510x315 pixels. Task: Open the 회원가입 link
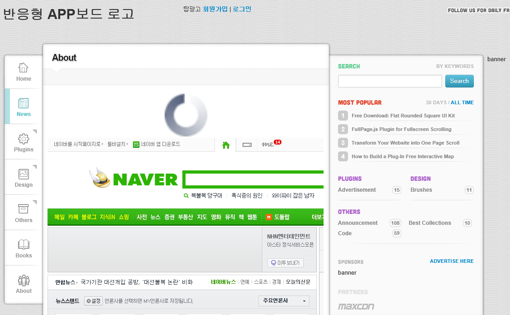click(215, 9)
